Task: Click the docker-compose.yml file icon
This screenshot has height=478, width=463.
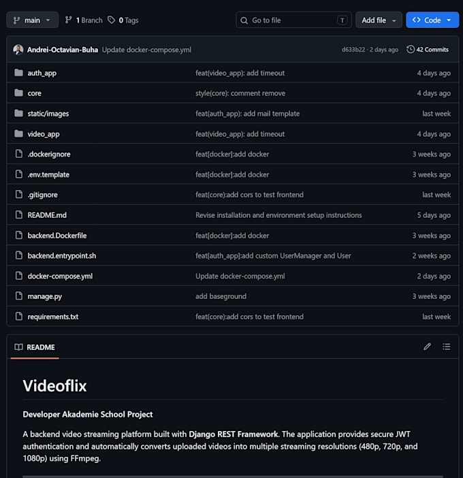Action: (19, 276)
